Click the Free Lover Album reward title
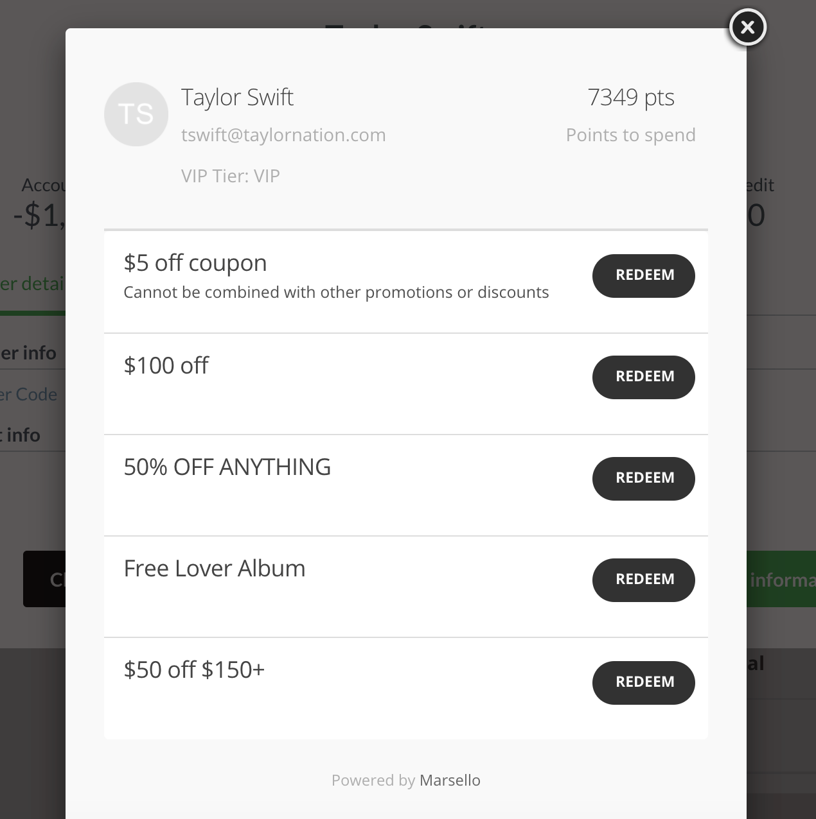The height and width of the screenshot is (819, 816). (x=215, y=569)
